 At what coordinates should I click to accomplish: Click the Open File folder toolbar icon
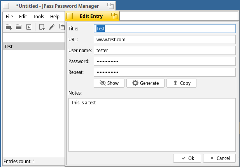click(19, 27)
